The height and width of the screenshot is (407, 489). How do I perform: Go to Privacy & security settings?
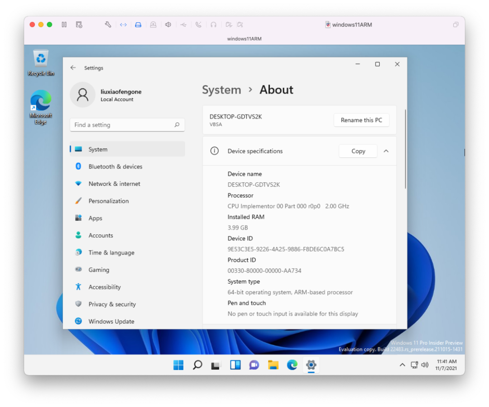coord(112,304)
